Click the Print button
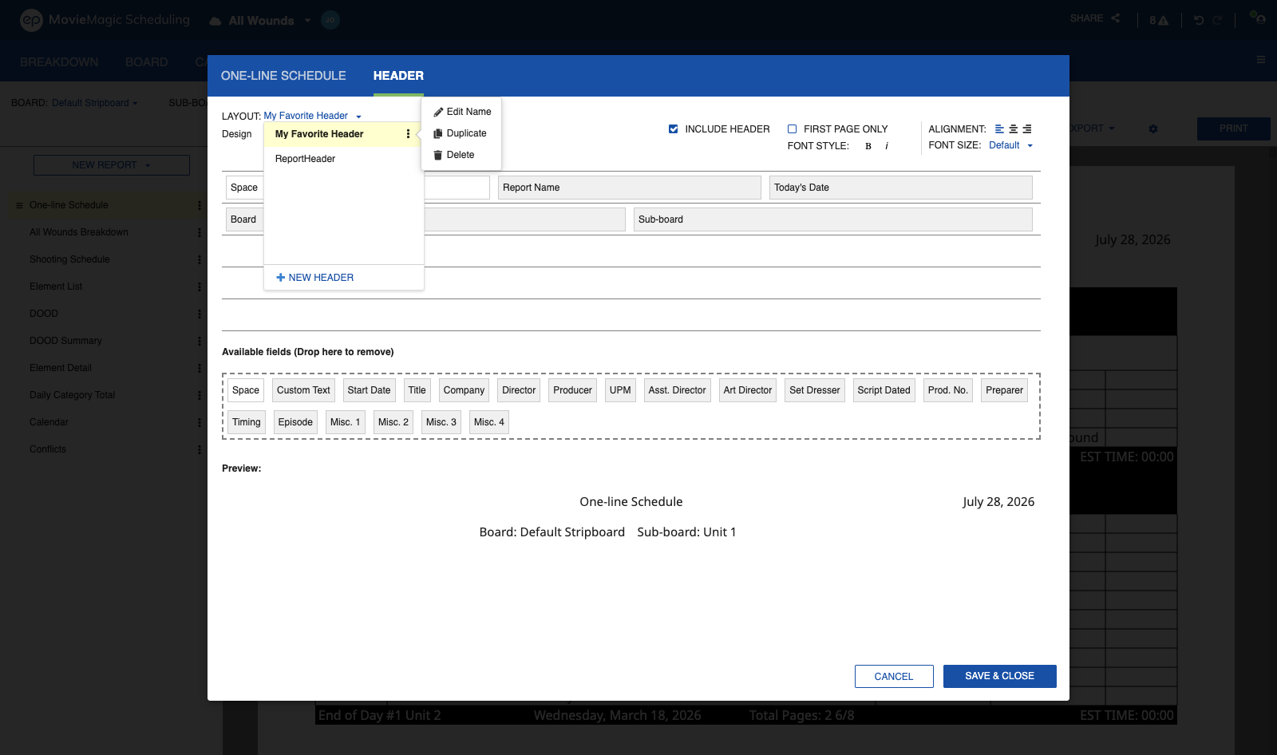The height and width of the screenshot is (755, 1277). tap(1233, 128)
